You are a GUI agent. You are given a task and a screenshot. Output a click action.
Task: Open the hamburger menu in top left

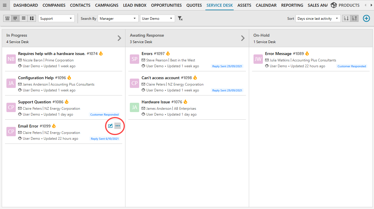[x=5, y=5]
